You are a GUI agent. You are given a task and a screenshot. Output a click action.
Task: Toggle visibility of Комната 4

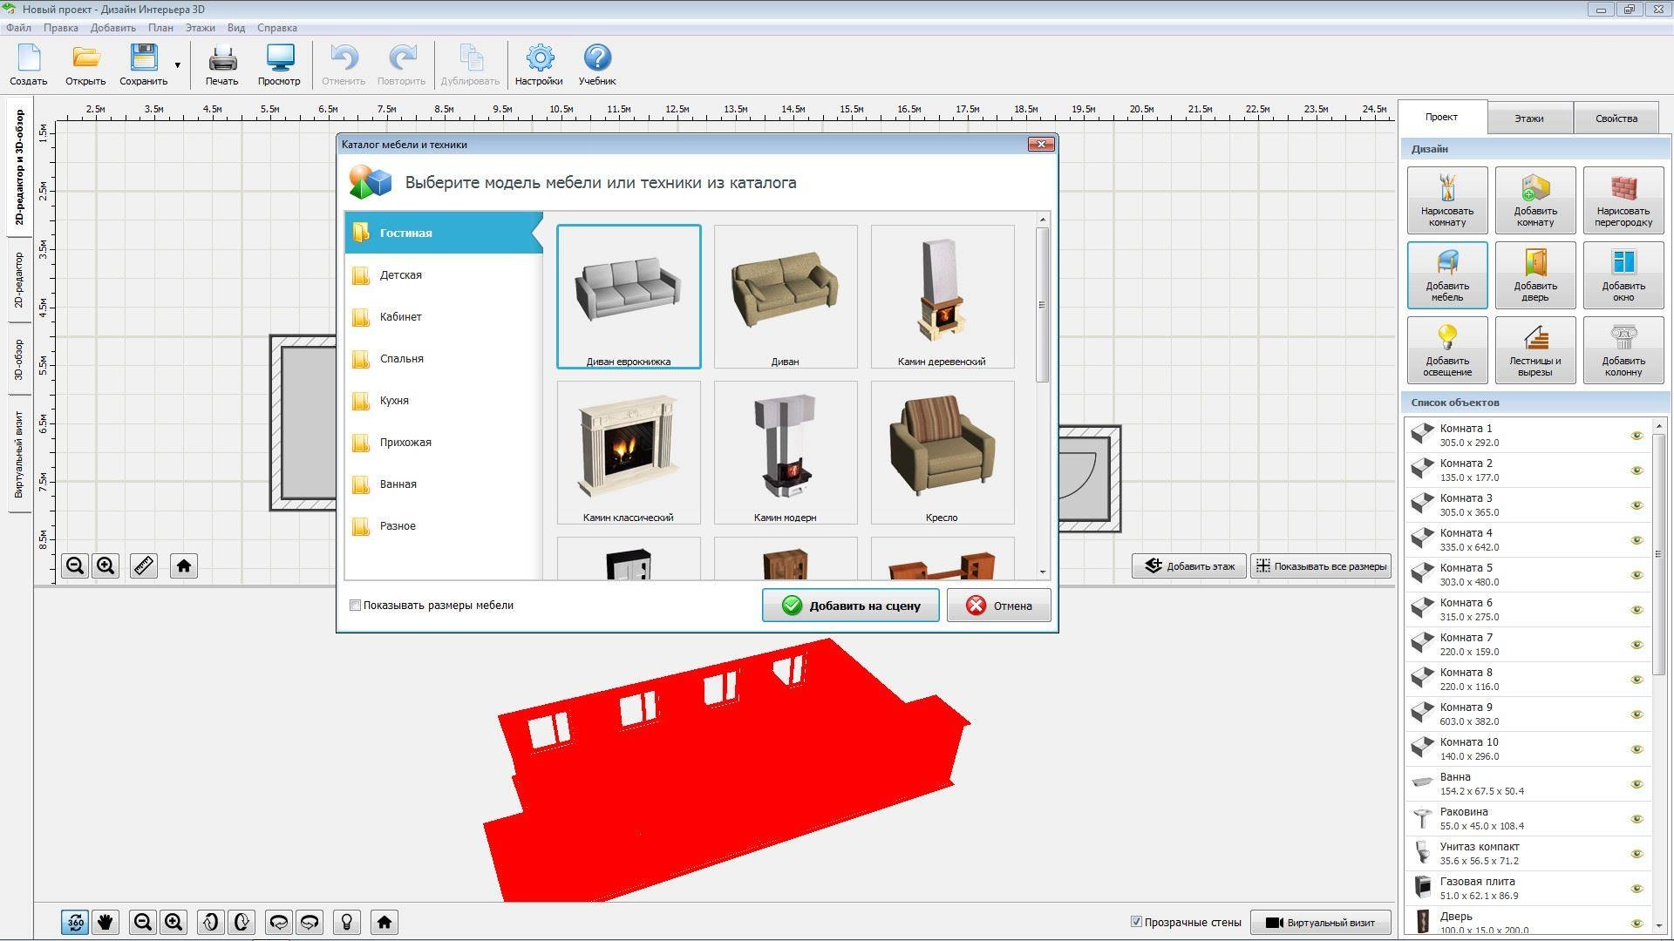coord(1637,540)
